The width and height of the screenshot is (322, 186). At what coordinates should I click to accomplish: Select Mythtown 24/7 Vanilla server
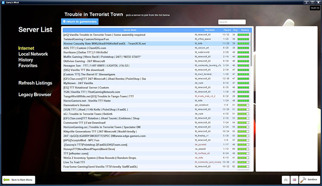156,83
